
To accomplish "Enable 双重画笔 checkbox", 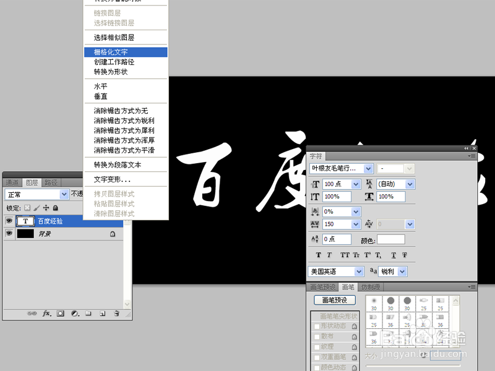I will 317,358.
